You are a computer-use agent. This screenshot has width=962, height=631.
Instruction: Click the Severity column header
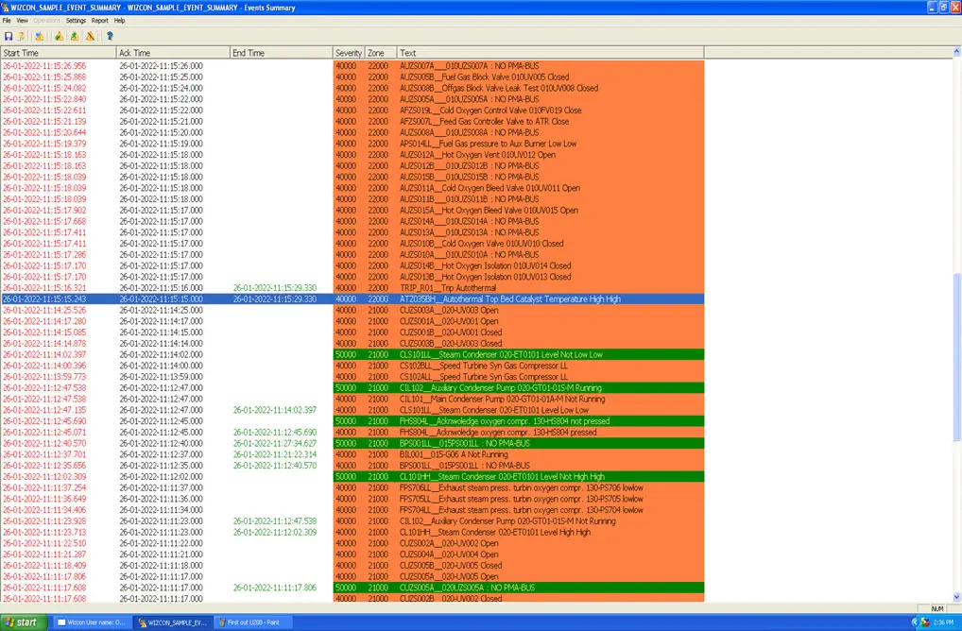click(347, 53)
